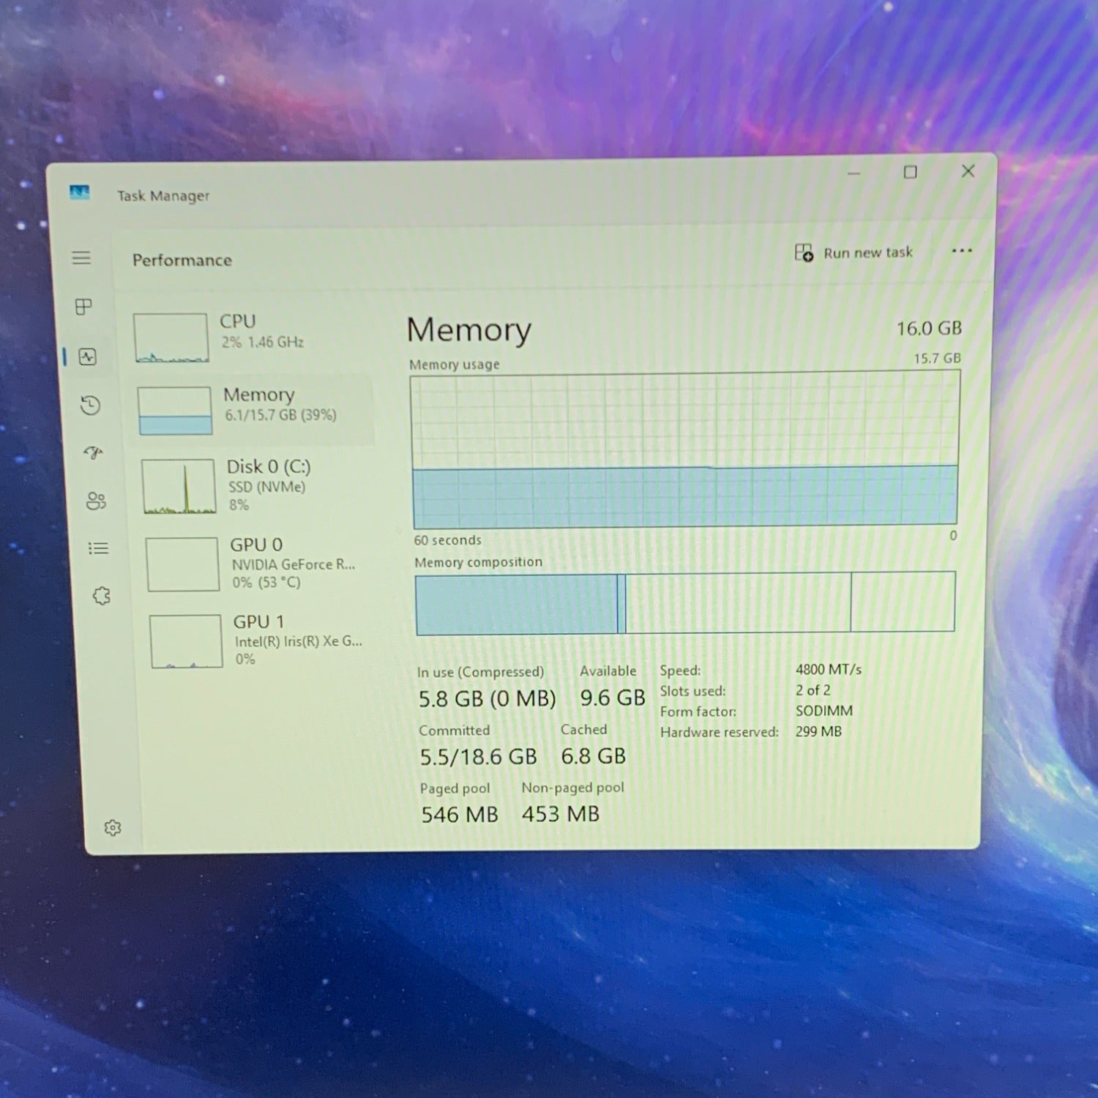Click the Run new task button
This screenshot has height=1098, width=1098.
[854, 253]
